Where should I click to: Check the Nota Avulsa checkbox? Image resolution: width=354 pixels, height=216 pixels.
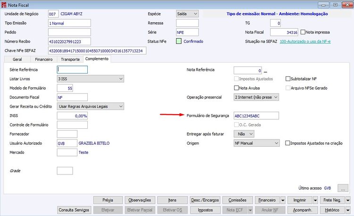236,88
